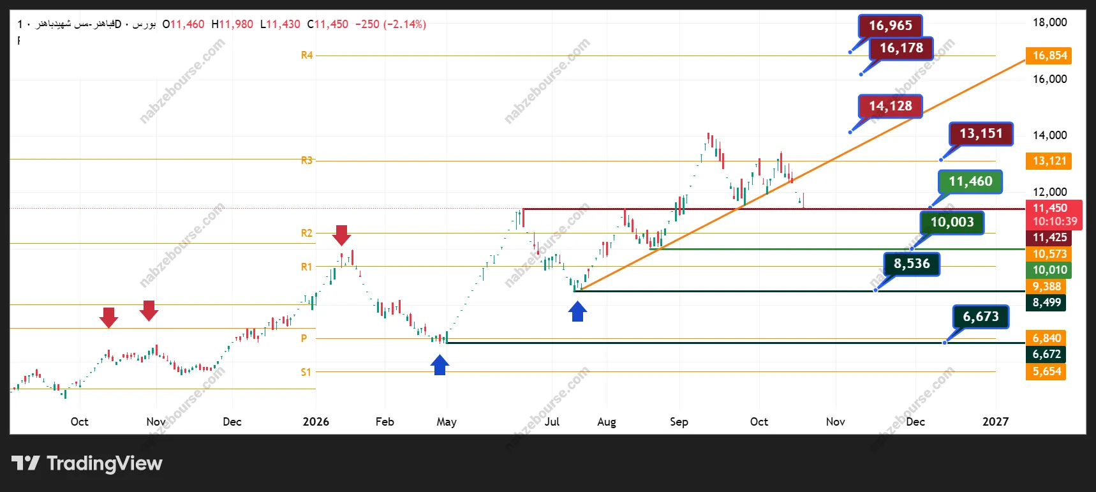Select the 16,965 price callout
The height and width of the screenshot is (492, 1096).
[891, 26]
